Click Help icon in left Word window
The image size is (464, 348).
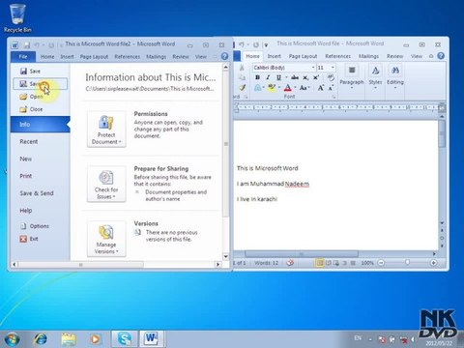tap(224, 56)
